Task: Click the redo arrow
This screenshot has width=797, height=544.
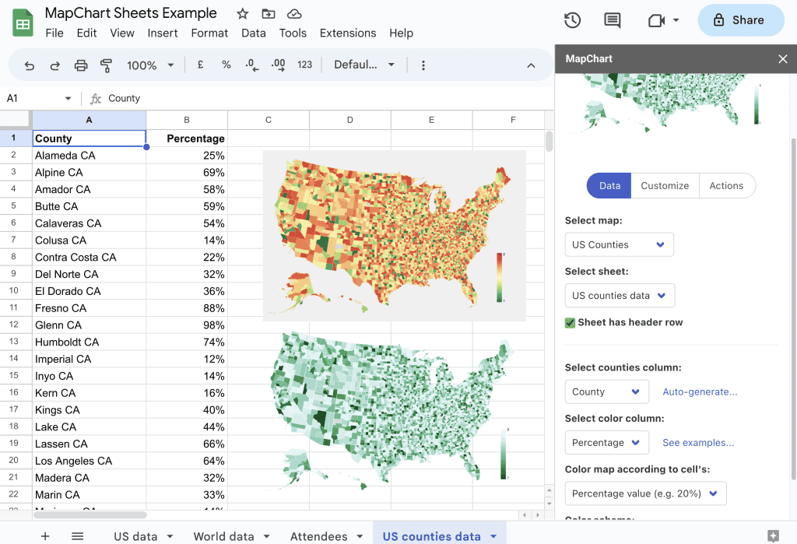Action: click(55, 65)
